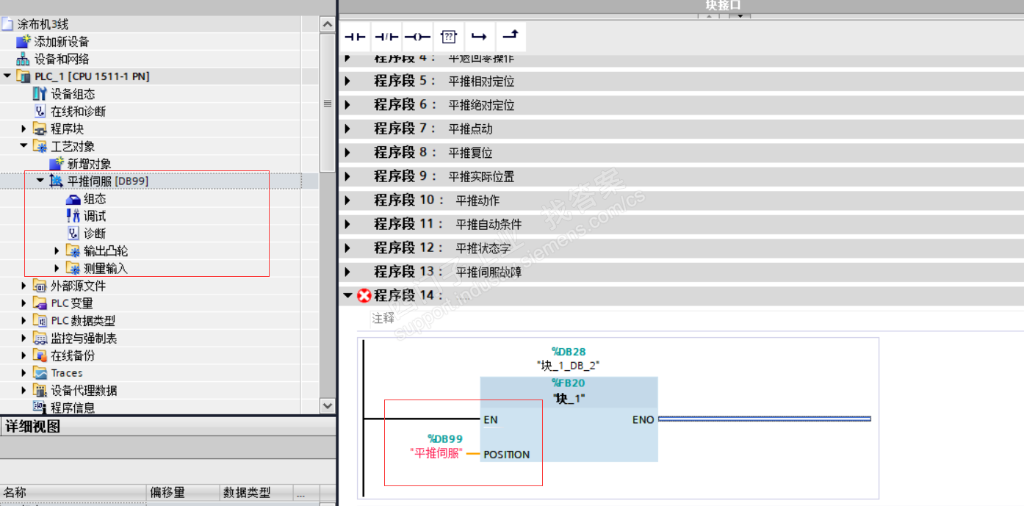
Task: Insert an assignment coil
Action: coord(418,36)
